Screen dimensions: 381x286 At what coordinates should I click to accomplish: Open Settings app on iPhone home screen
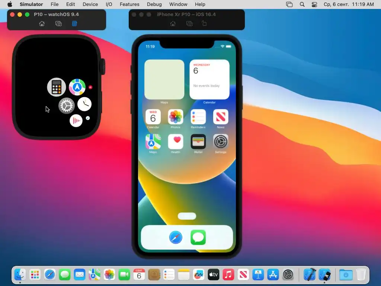(221, 142)
